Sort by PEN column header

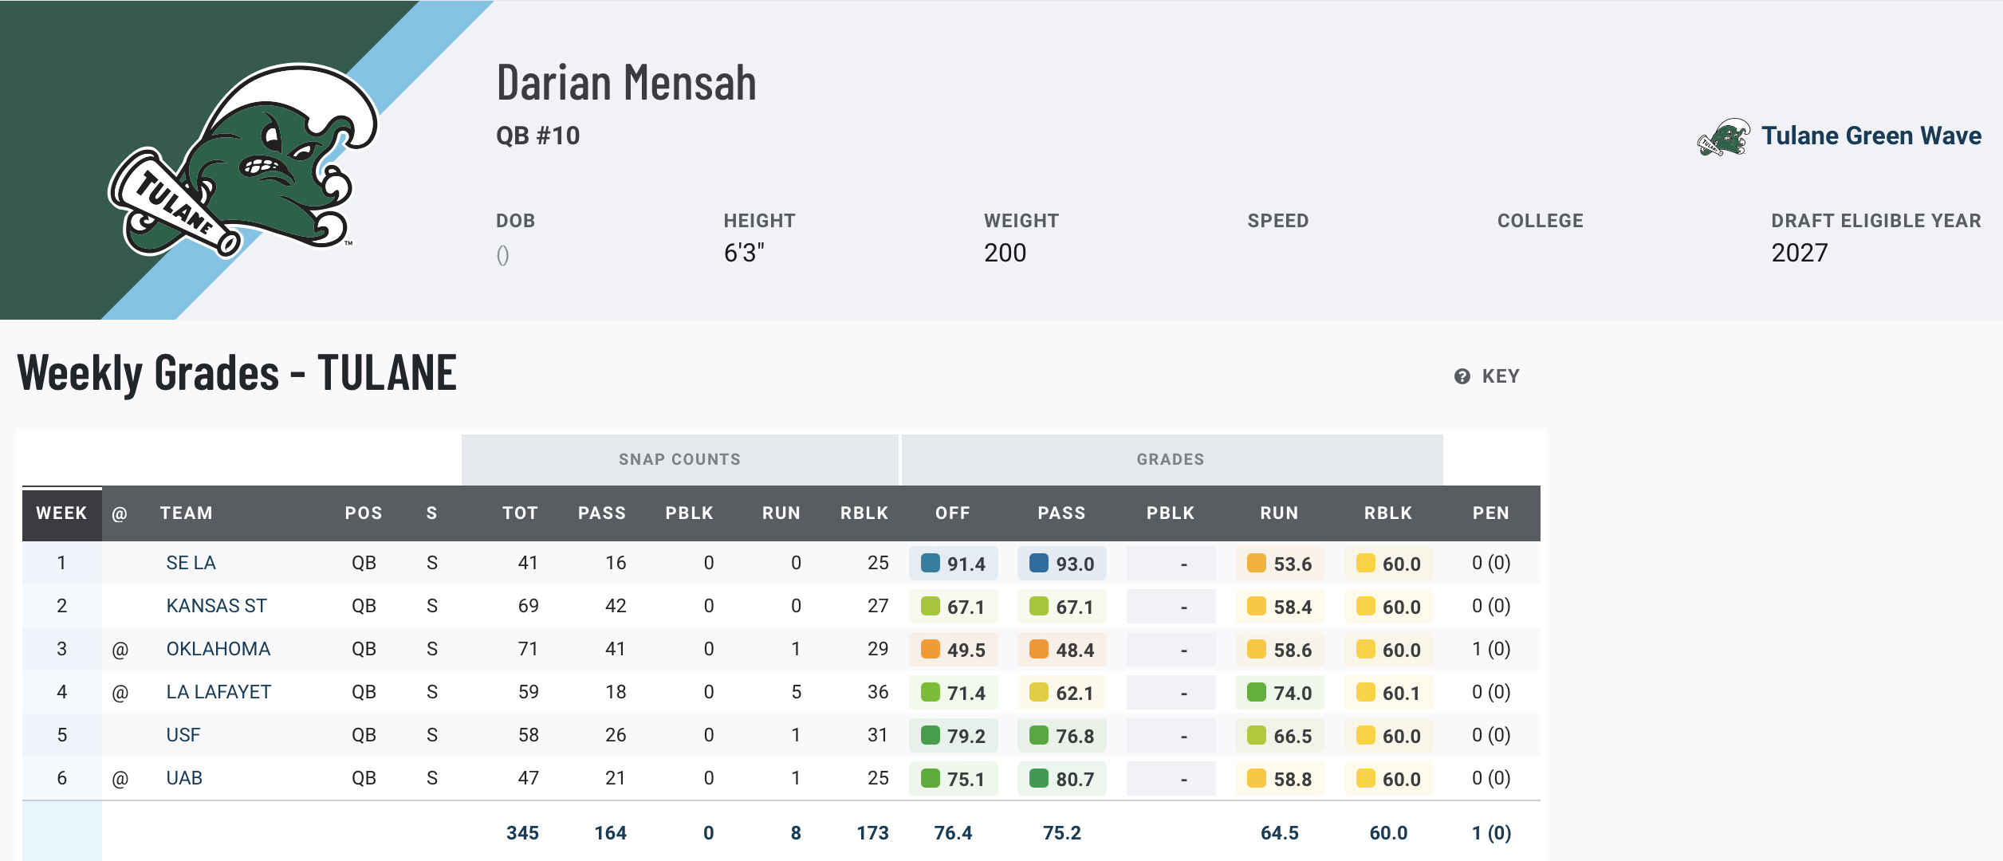pos(1490,513)
